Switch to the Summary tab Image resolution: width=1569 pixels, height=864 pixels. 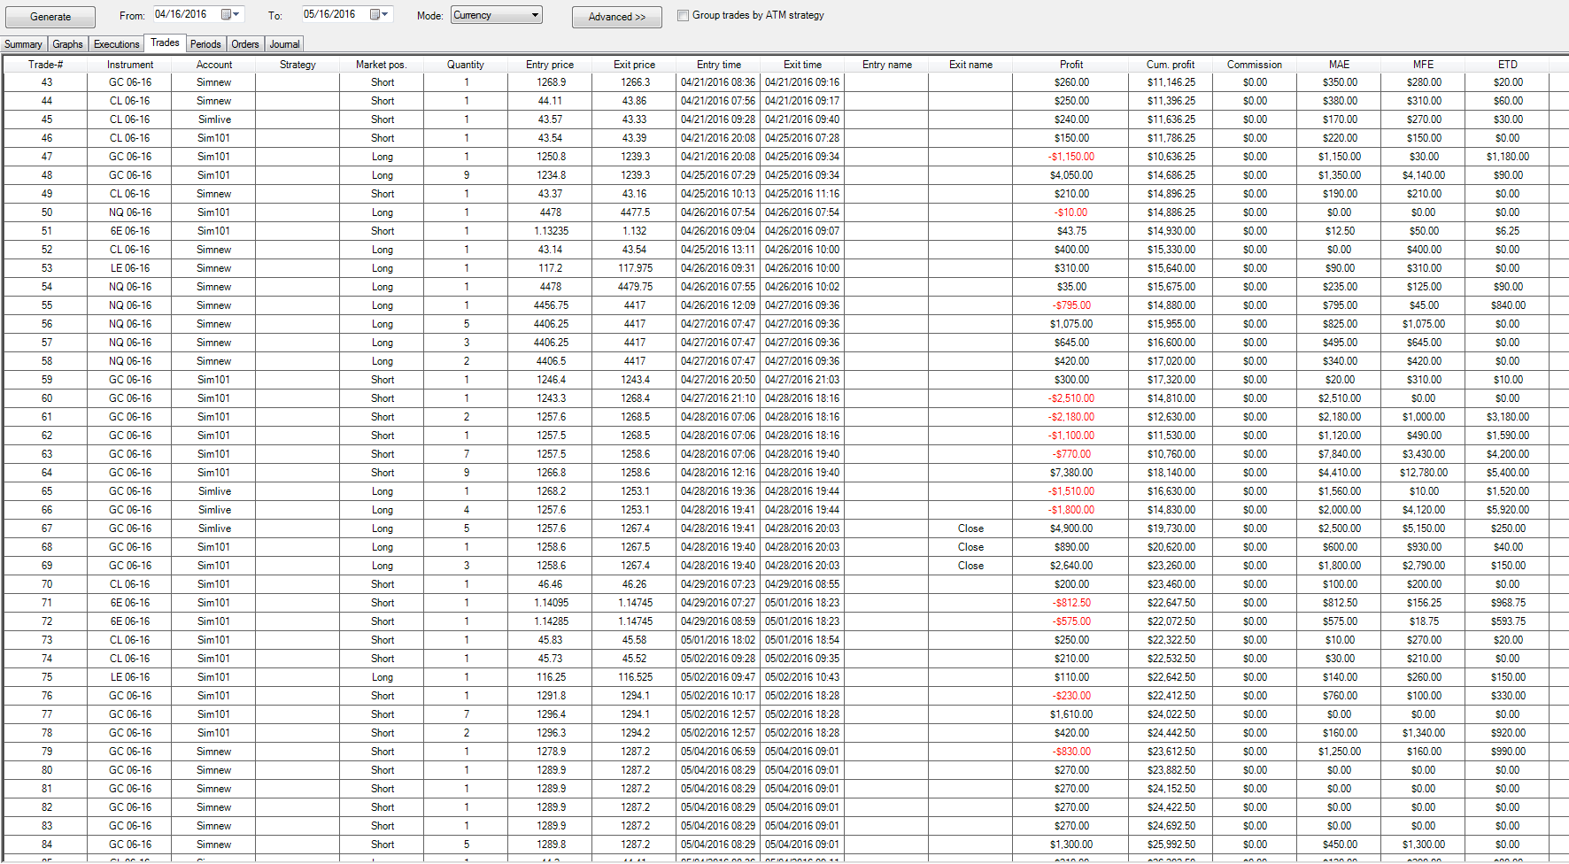23,44
